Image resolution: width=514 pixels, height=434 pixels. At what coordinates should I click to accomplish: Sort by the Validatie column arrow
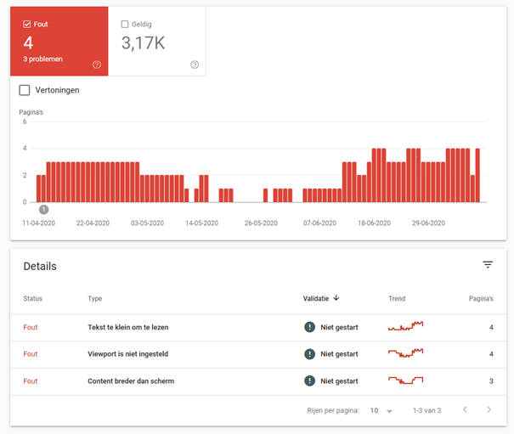[336, 298]
